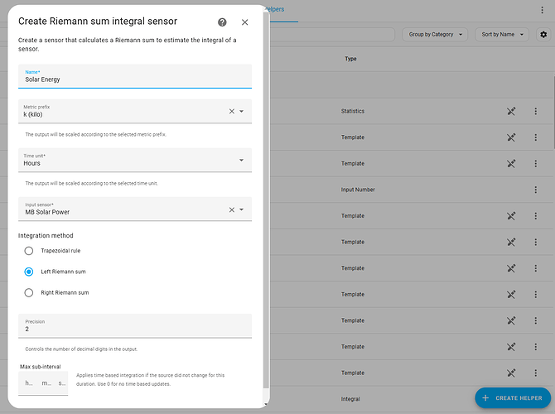This screenshot has width=555, height=414.
Task: Select the Trapezoidal rule radio option
Action: 29,251
